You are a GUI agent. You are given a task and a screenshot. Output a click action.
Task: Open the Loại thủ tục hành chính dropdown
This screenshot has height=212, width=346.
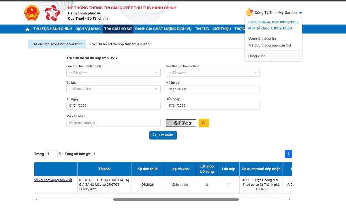113,72
